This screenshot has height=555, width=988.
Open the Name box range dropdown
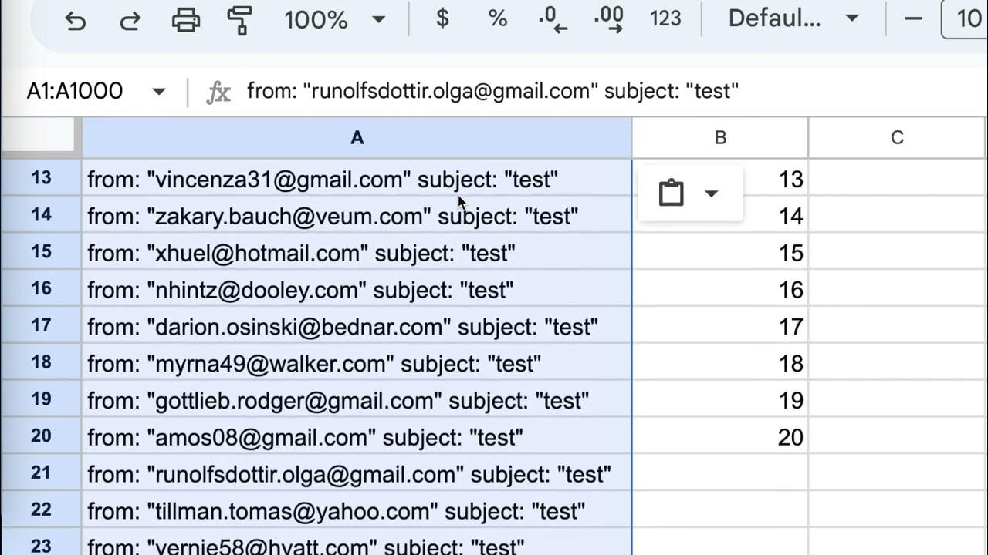tap(159, 92)
